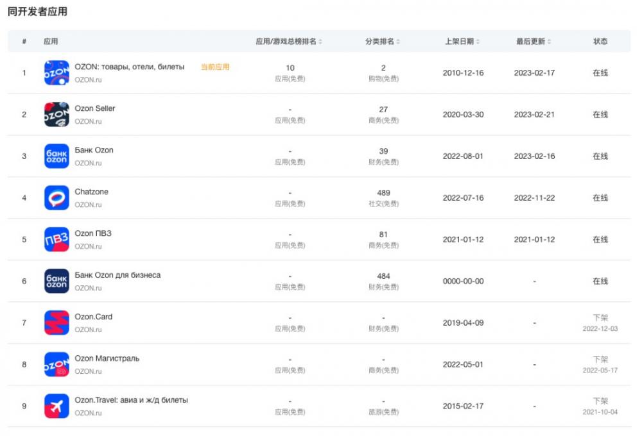Click the 应用 column header

coord(51,41)
